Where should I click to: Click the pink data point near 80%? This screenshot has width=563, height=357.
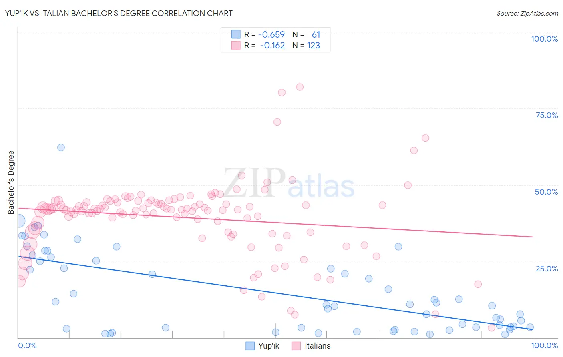tap(282, 92)
